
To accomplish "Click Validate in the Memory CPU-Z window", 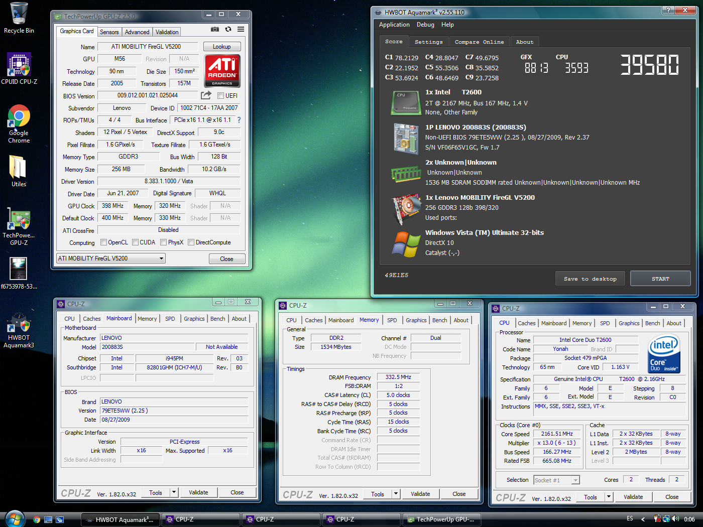I will coord(420,494).
